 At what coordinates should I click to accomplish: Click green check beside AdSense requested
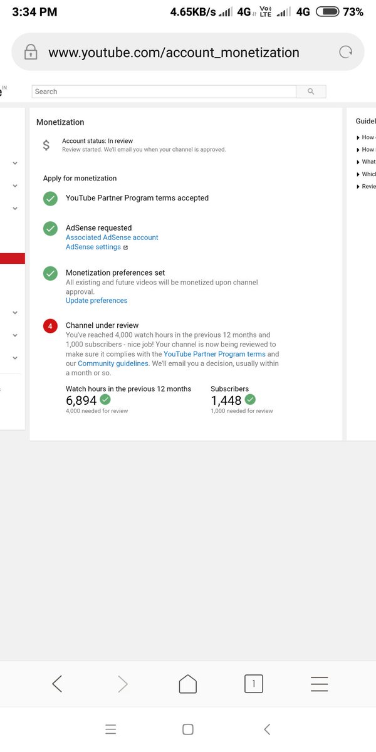click(x=50, y=229)
